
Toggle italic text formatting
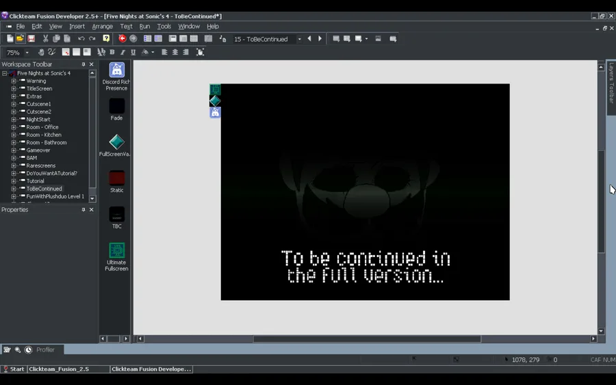pyautogui.click(x=123, y=52)
